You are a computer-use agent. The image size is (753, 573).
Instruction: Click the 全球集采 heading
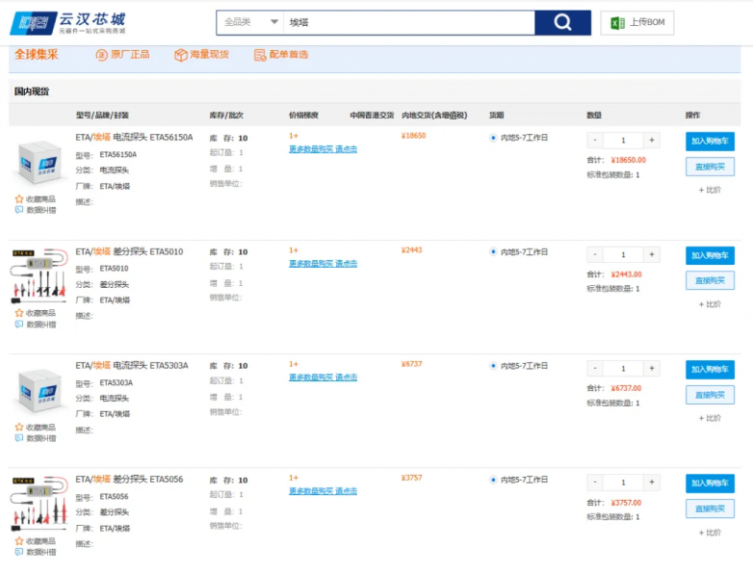[36, 55]
